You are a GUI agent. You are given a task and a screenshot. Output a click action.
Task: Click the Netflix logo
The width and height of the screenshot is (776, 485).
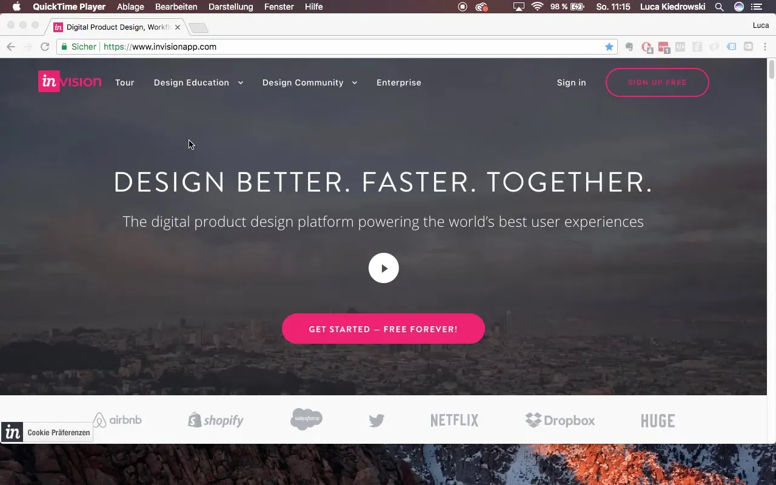(x=454, y=420)
